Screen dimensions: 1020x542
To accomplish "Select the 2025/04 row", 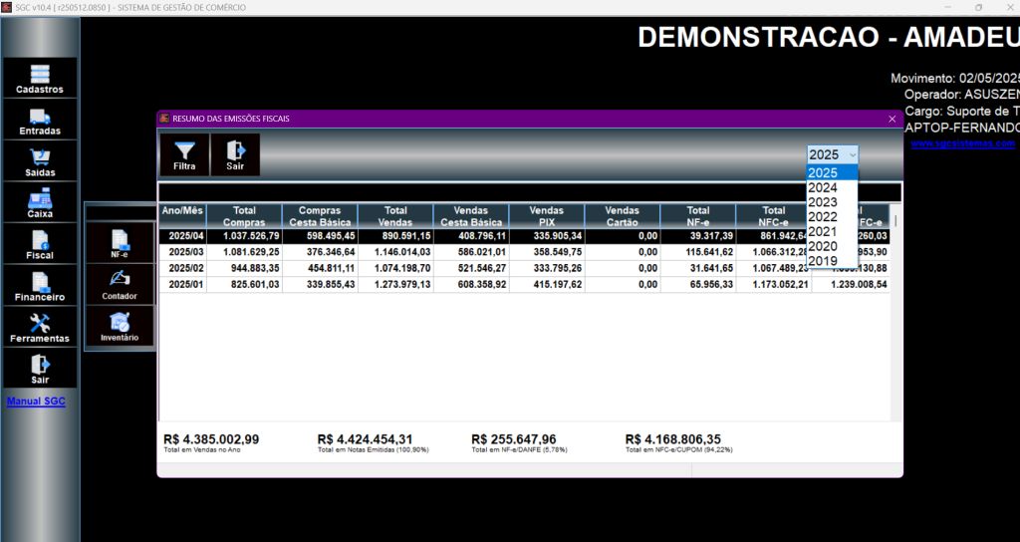I will click(x=524, y=236).
